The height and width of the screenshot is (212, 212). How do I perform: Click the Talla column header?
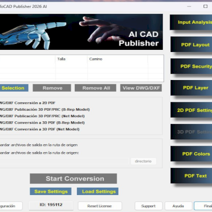coord(72,59)
